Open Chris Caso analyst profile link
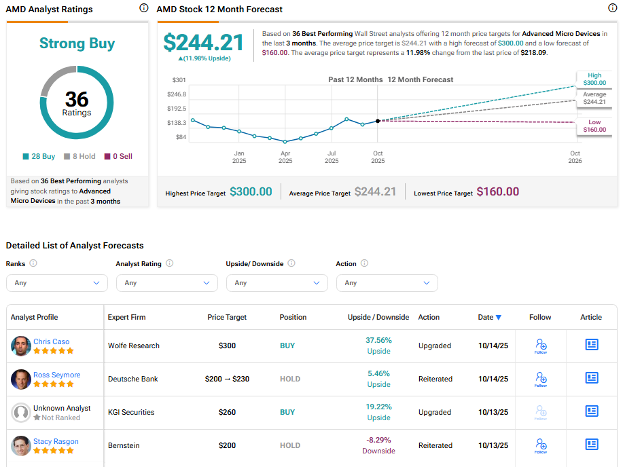Image resolution: width=623 pixels, height=467 pixels. (52, 341)
